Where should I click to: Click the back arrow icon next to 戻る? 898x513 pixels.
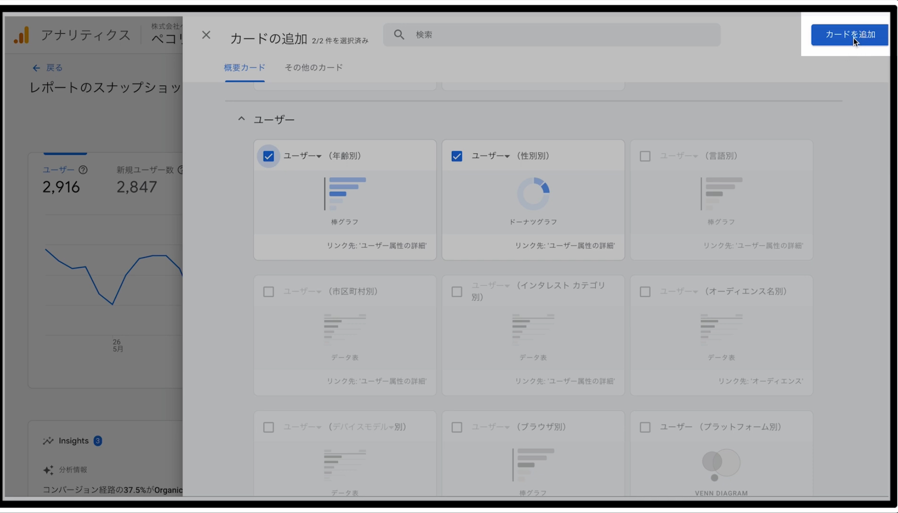click(x=36, y=68)
